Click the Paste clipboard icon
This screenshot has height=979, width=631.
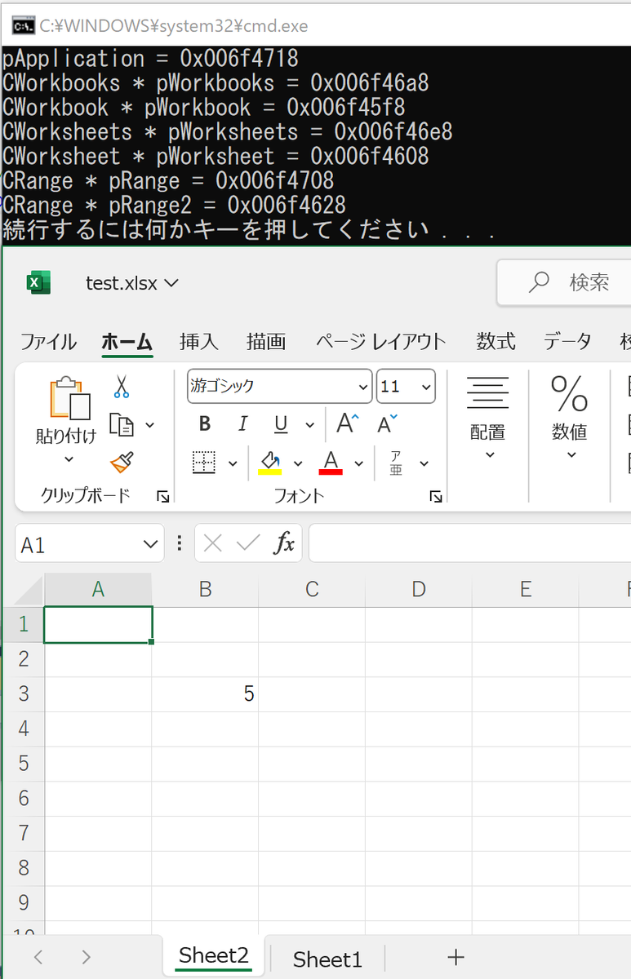[70, 398]
